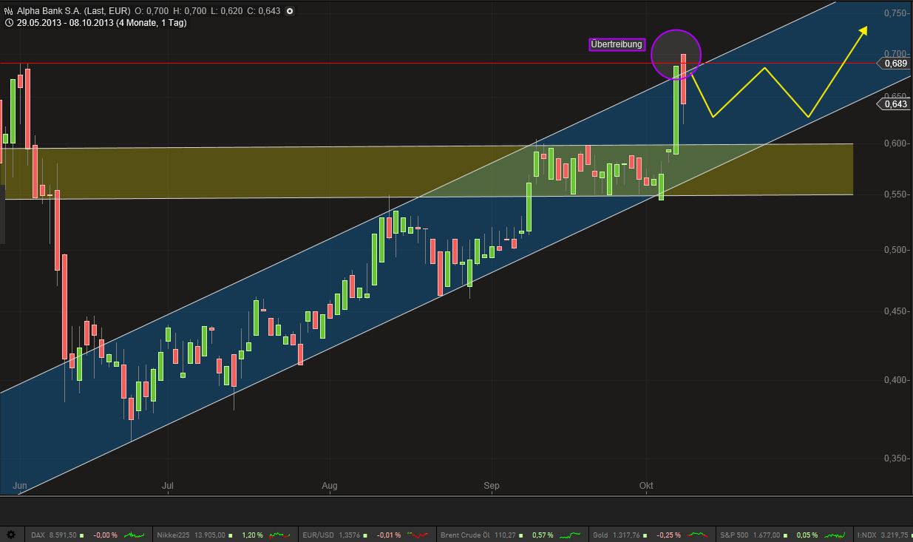Viewport: 913px width, 542px height.
Task: Select the Übertreibung text annotation
Action: coord(617,44)
